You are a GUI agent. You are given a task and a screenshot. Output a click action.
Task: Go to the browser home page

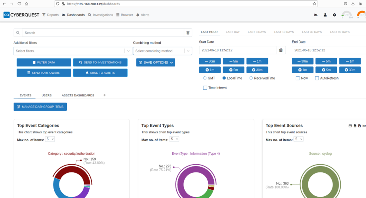pos(27,4)
